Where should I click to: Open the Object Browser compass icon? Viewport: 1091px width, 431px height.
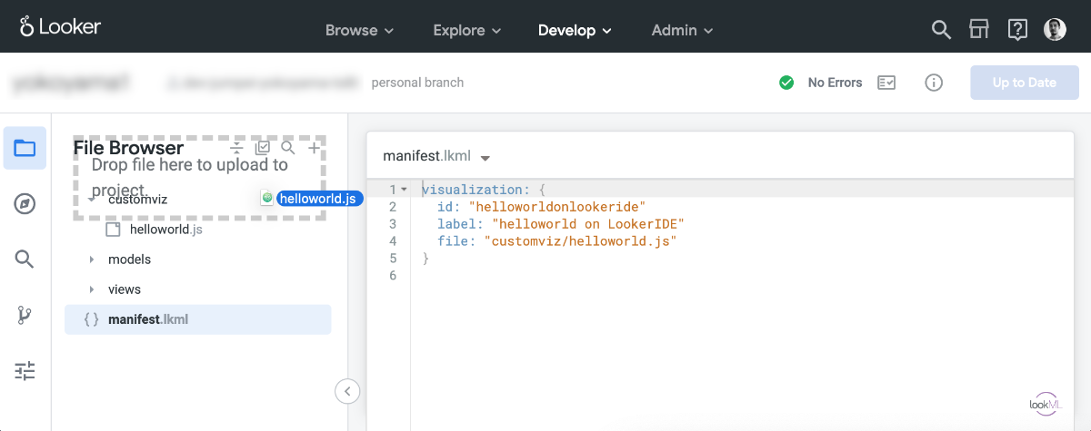(25, 204)
